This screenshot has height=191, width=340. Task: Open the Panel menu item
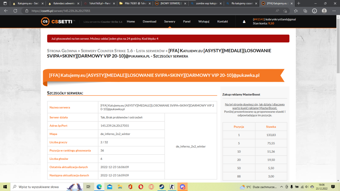point(187,21)
